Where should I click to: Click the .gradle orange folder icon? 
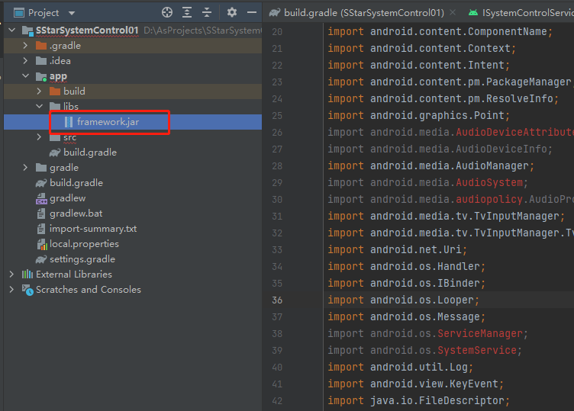[41, 45]
